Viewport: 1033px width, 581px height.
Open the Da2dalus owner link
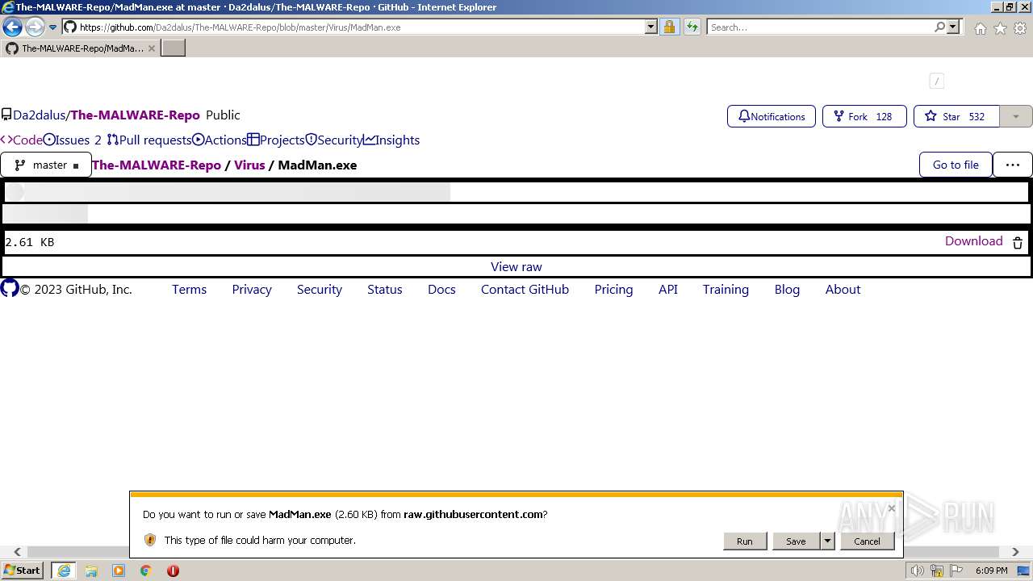coord(39,115)
